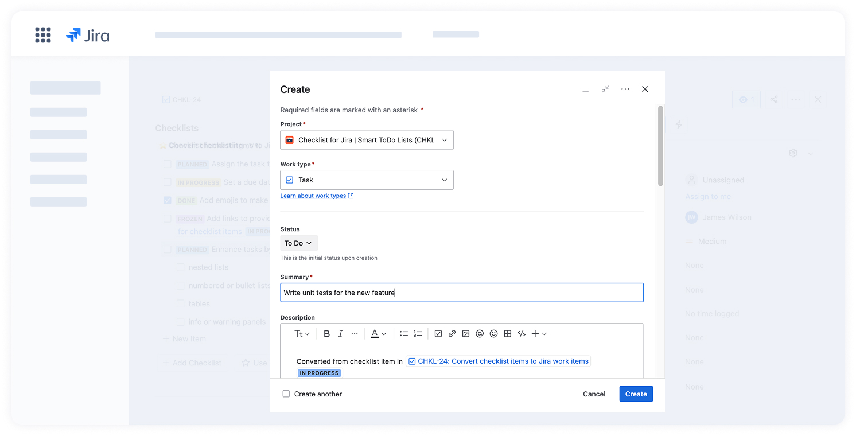
Task: Click James Wilson reporter field
Action: [x=718, y=217]
